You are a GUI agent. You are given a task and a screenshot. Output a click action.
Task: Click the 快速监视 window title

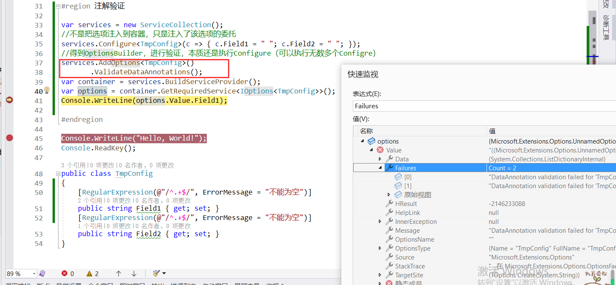pyautogui.click(x=363, y=74)
